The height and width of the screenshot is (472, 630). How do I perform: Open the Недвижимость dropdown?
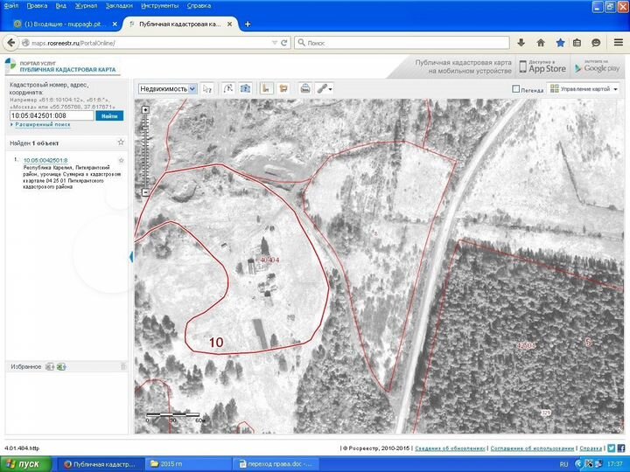click(x=167, y=88)
